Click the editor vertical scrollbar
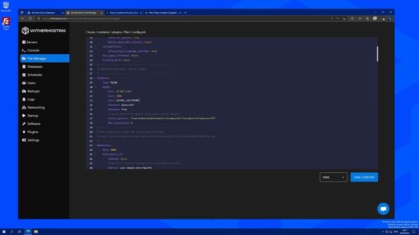This screenshot has height=235, width=419. (377, 54)
